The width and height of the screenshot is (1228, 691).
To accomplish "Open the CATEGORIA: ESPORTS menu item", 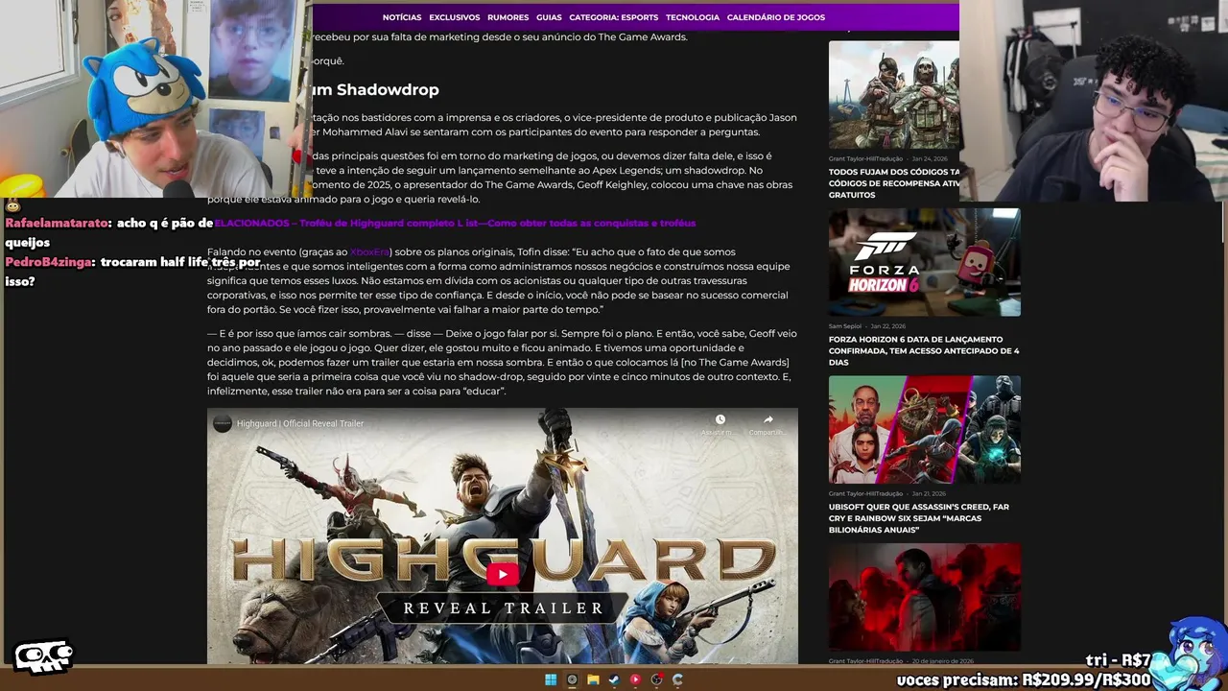I will 614,17.
